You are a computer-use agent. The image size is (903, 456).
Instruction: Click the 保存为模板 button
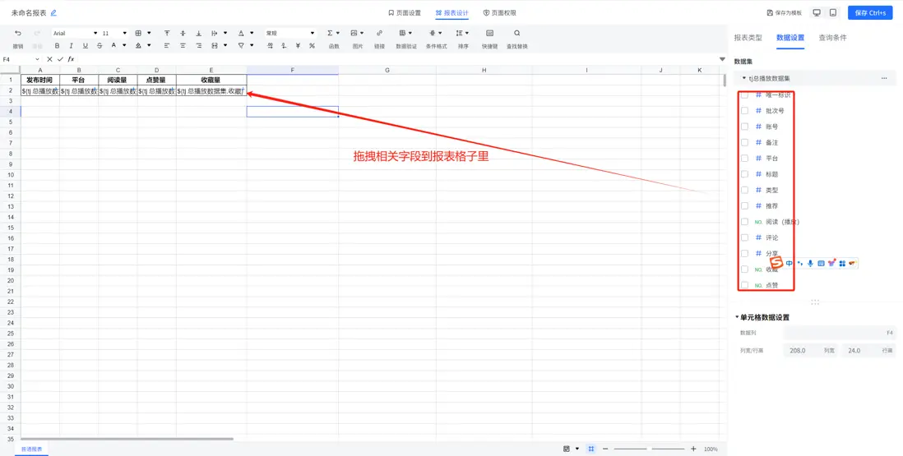tap(785, 12)
